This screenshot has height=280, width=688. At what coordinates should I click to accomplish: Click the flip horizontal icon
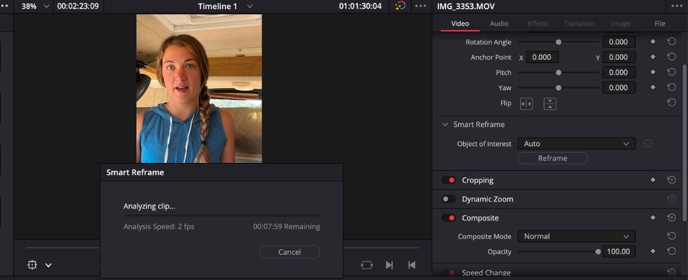(526, 104)
